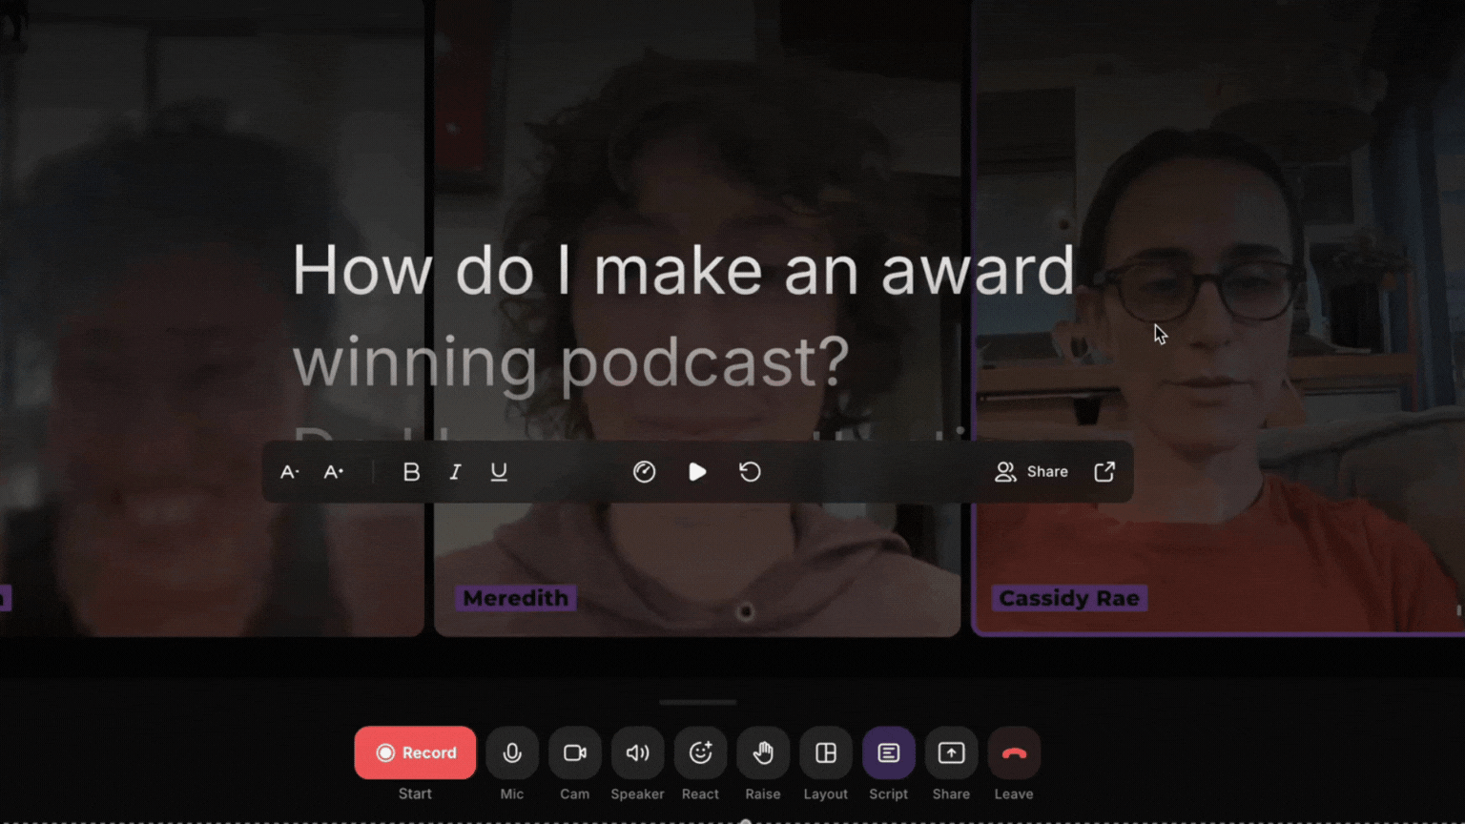Viewport: 1465px width, 824px height.
Task: Raise your hand
Action: pos(763,752)
